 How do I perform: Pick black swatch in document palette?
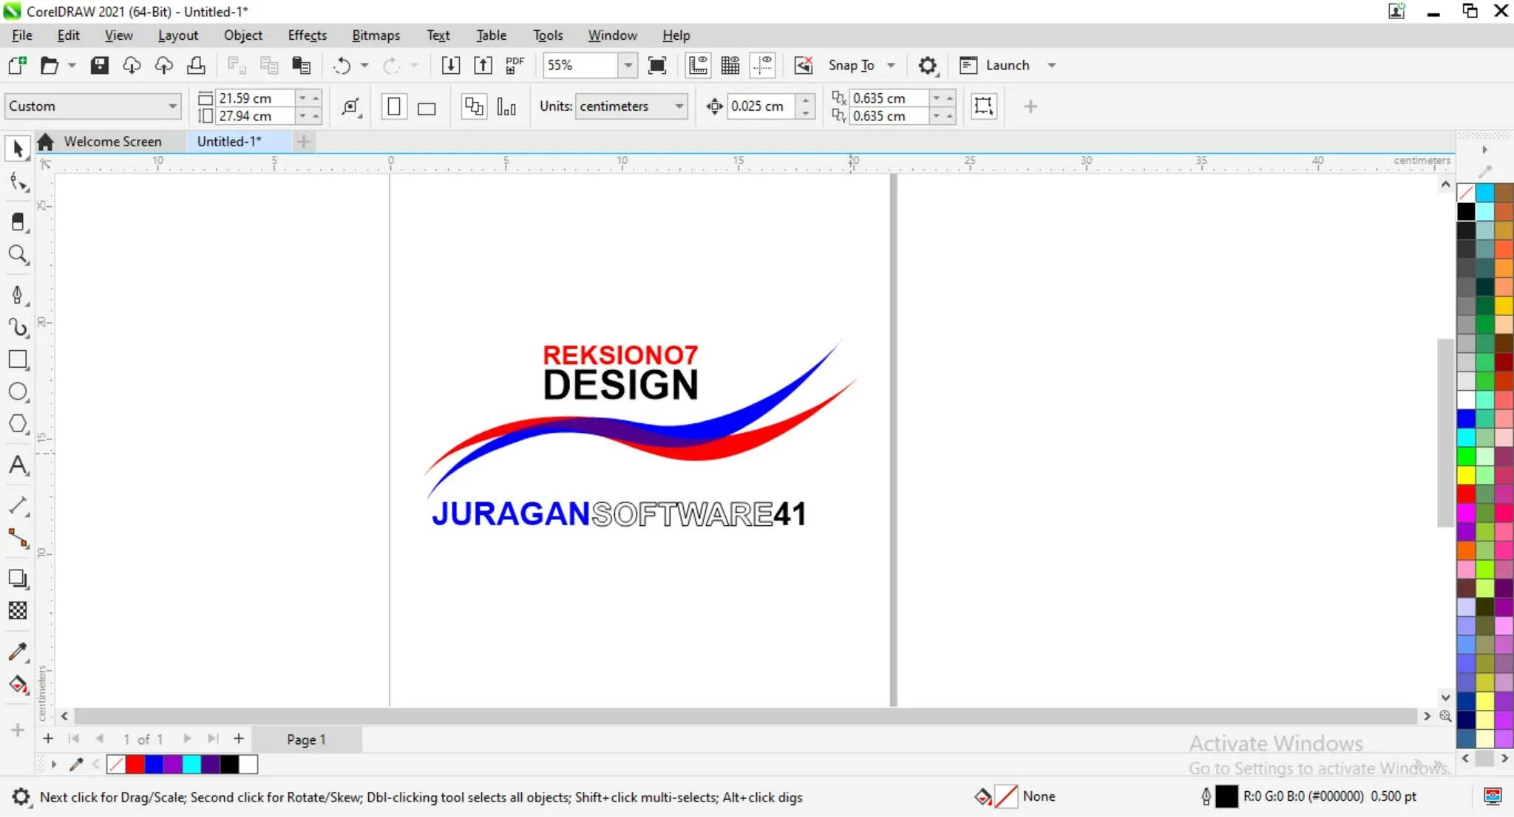tap(229, 765)
